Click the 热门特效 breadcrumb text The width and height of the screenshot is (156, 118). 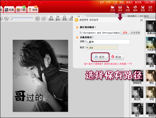coord(144,16)
